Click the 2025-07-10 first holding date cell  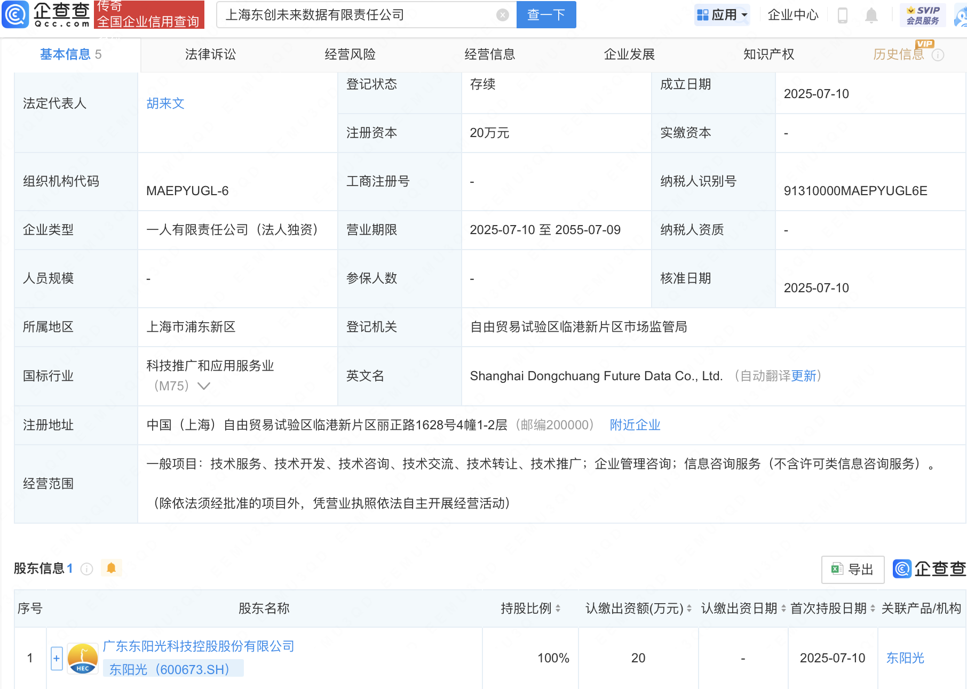pyautogui.click(x=833, y=658)
